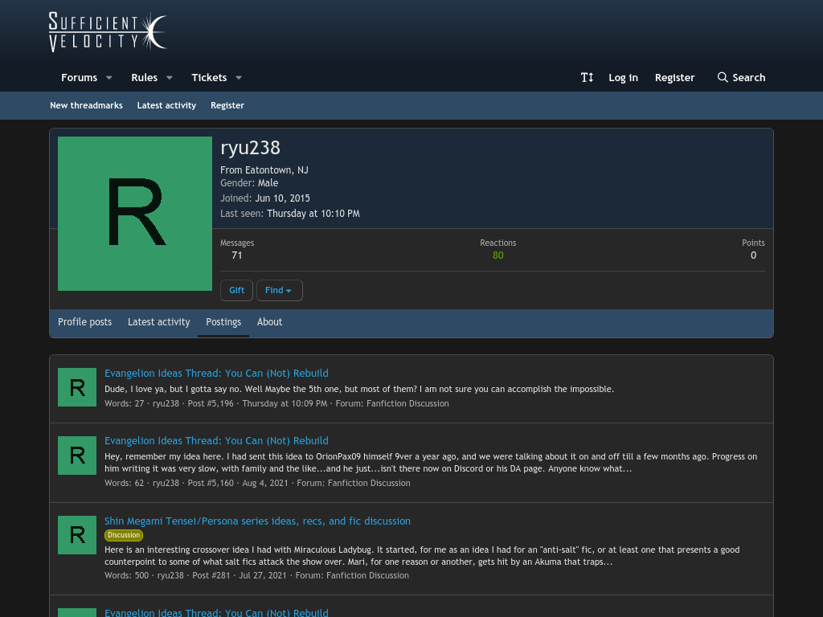Viewport: 823px width, 617px height.
Task: Select the Postings tab
Action: tap(223, 322)
